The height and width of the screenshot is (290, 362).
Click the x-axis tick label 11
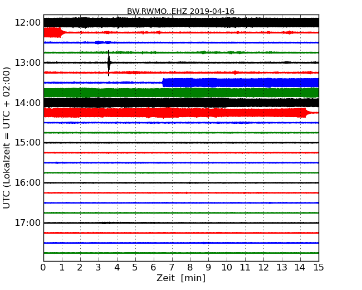[245, 267]
